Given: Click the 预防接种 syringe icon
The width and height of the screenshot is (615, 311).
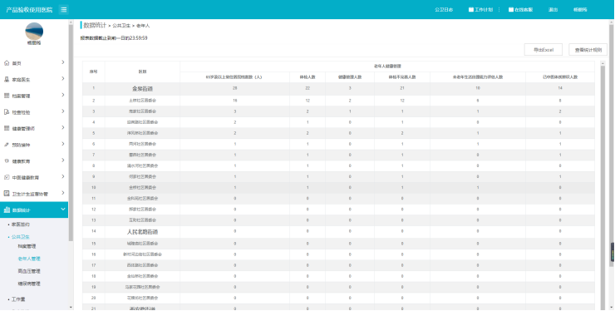Looking at the screenshot, I should pyautogui.click(x=7, y=145).
